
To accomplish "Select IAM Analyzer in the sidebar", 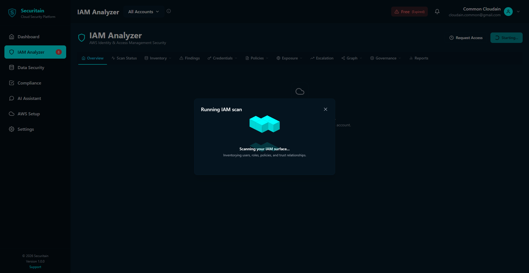I will [35, 52].
